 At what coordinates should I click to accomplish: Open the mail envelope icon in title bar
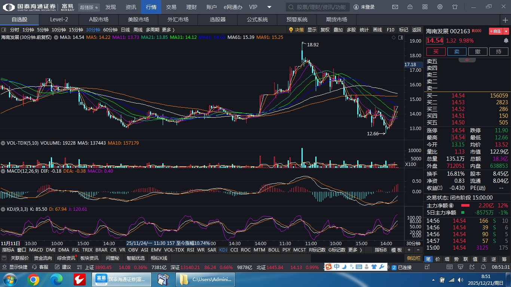(395, 7)
